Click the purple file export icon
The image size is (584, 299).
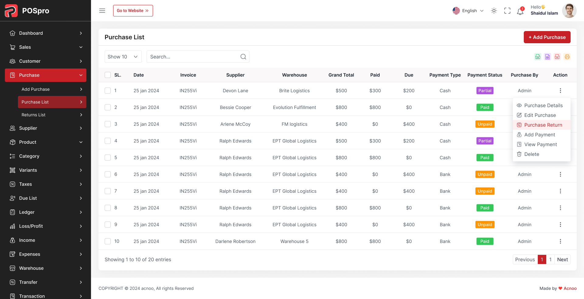coord(547,57)
